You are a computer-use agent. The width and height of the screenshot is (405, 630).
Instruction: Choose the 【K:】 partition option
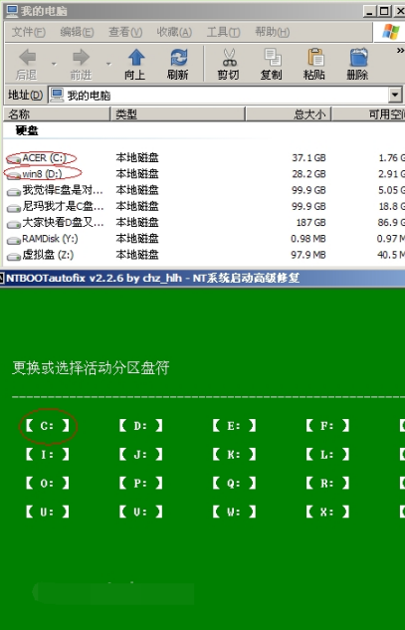click(234, 455)
